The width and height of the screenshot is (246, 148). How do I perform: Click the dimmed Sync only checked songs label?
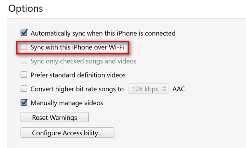(x=83, y=61)
